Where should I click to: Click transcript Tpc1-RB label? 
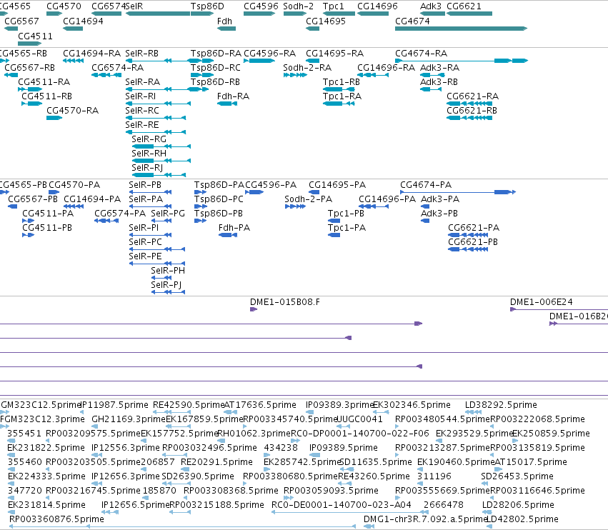(342, 82)
